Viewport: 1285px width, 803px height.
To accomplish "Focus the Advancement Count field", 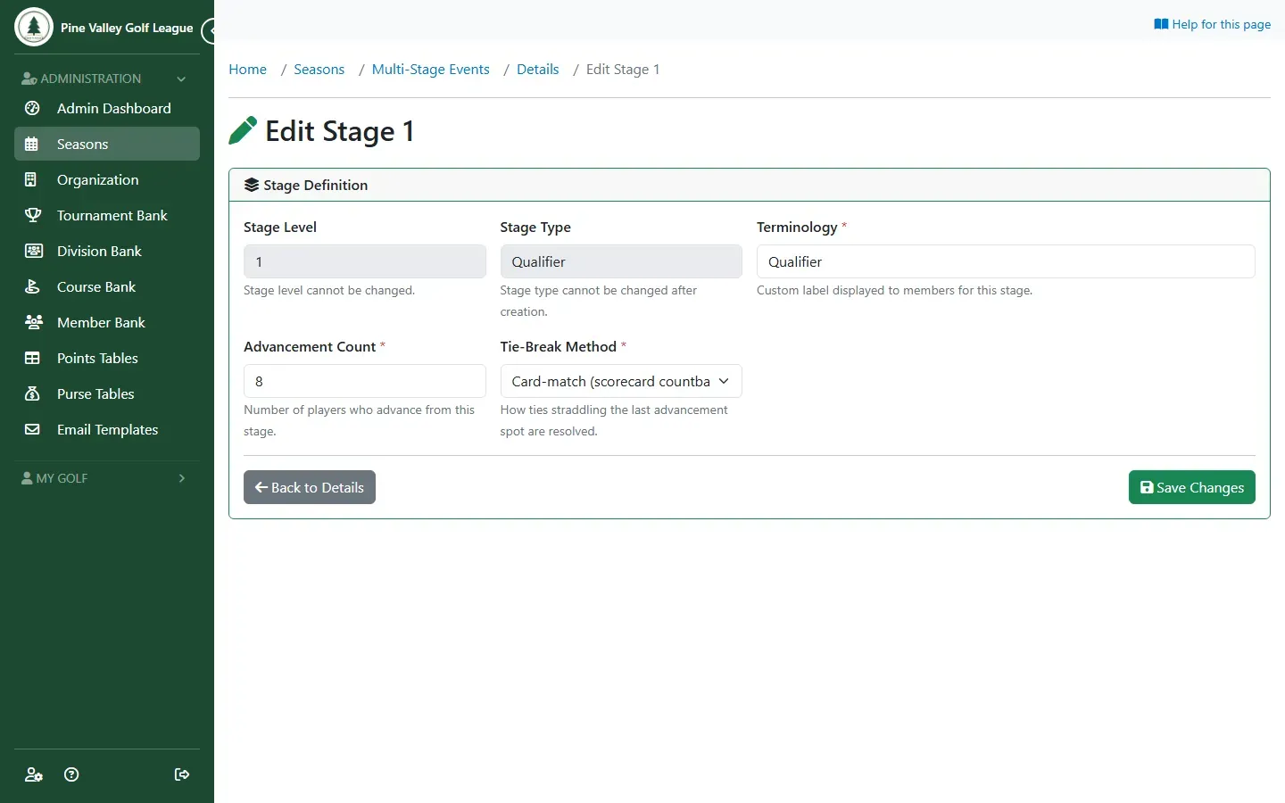I will pos(365,381).
